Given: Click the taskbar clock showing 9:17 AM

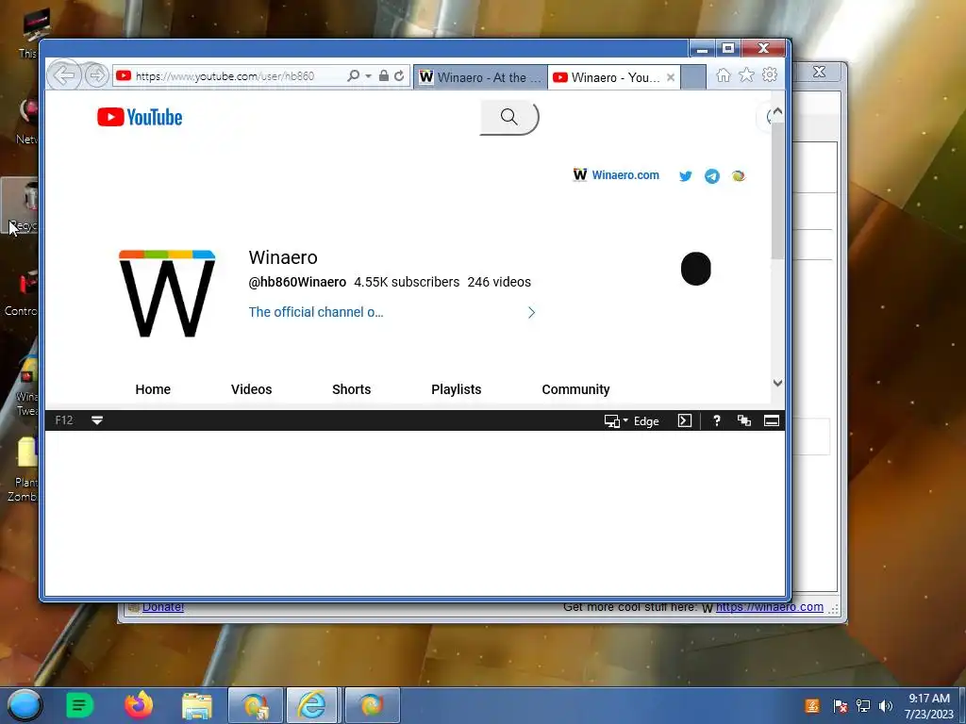Looking at the screenshot, I should 929,706.
